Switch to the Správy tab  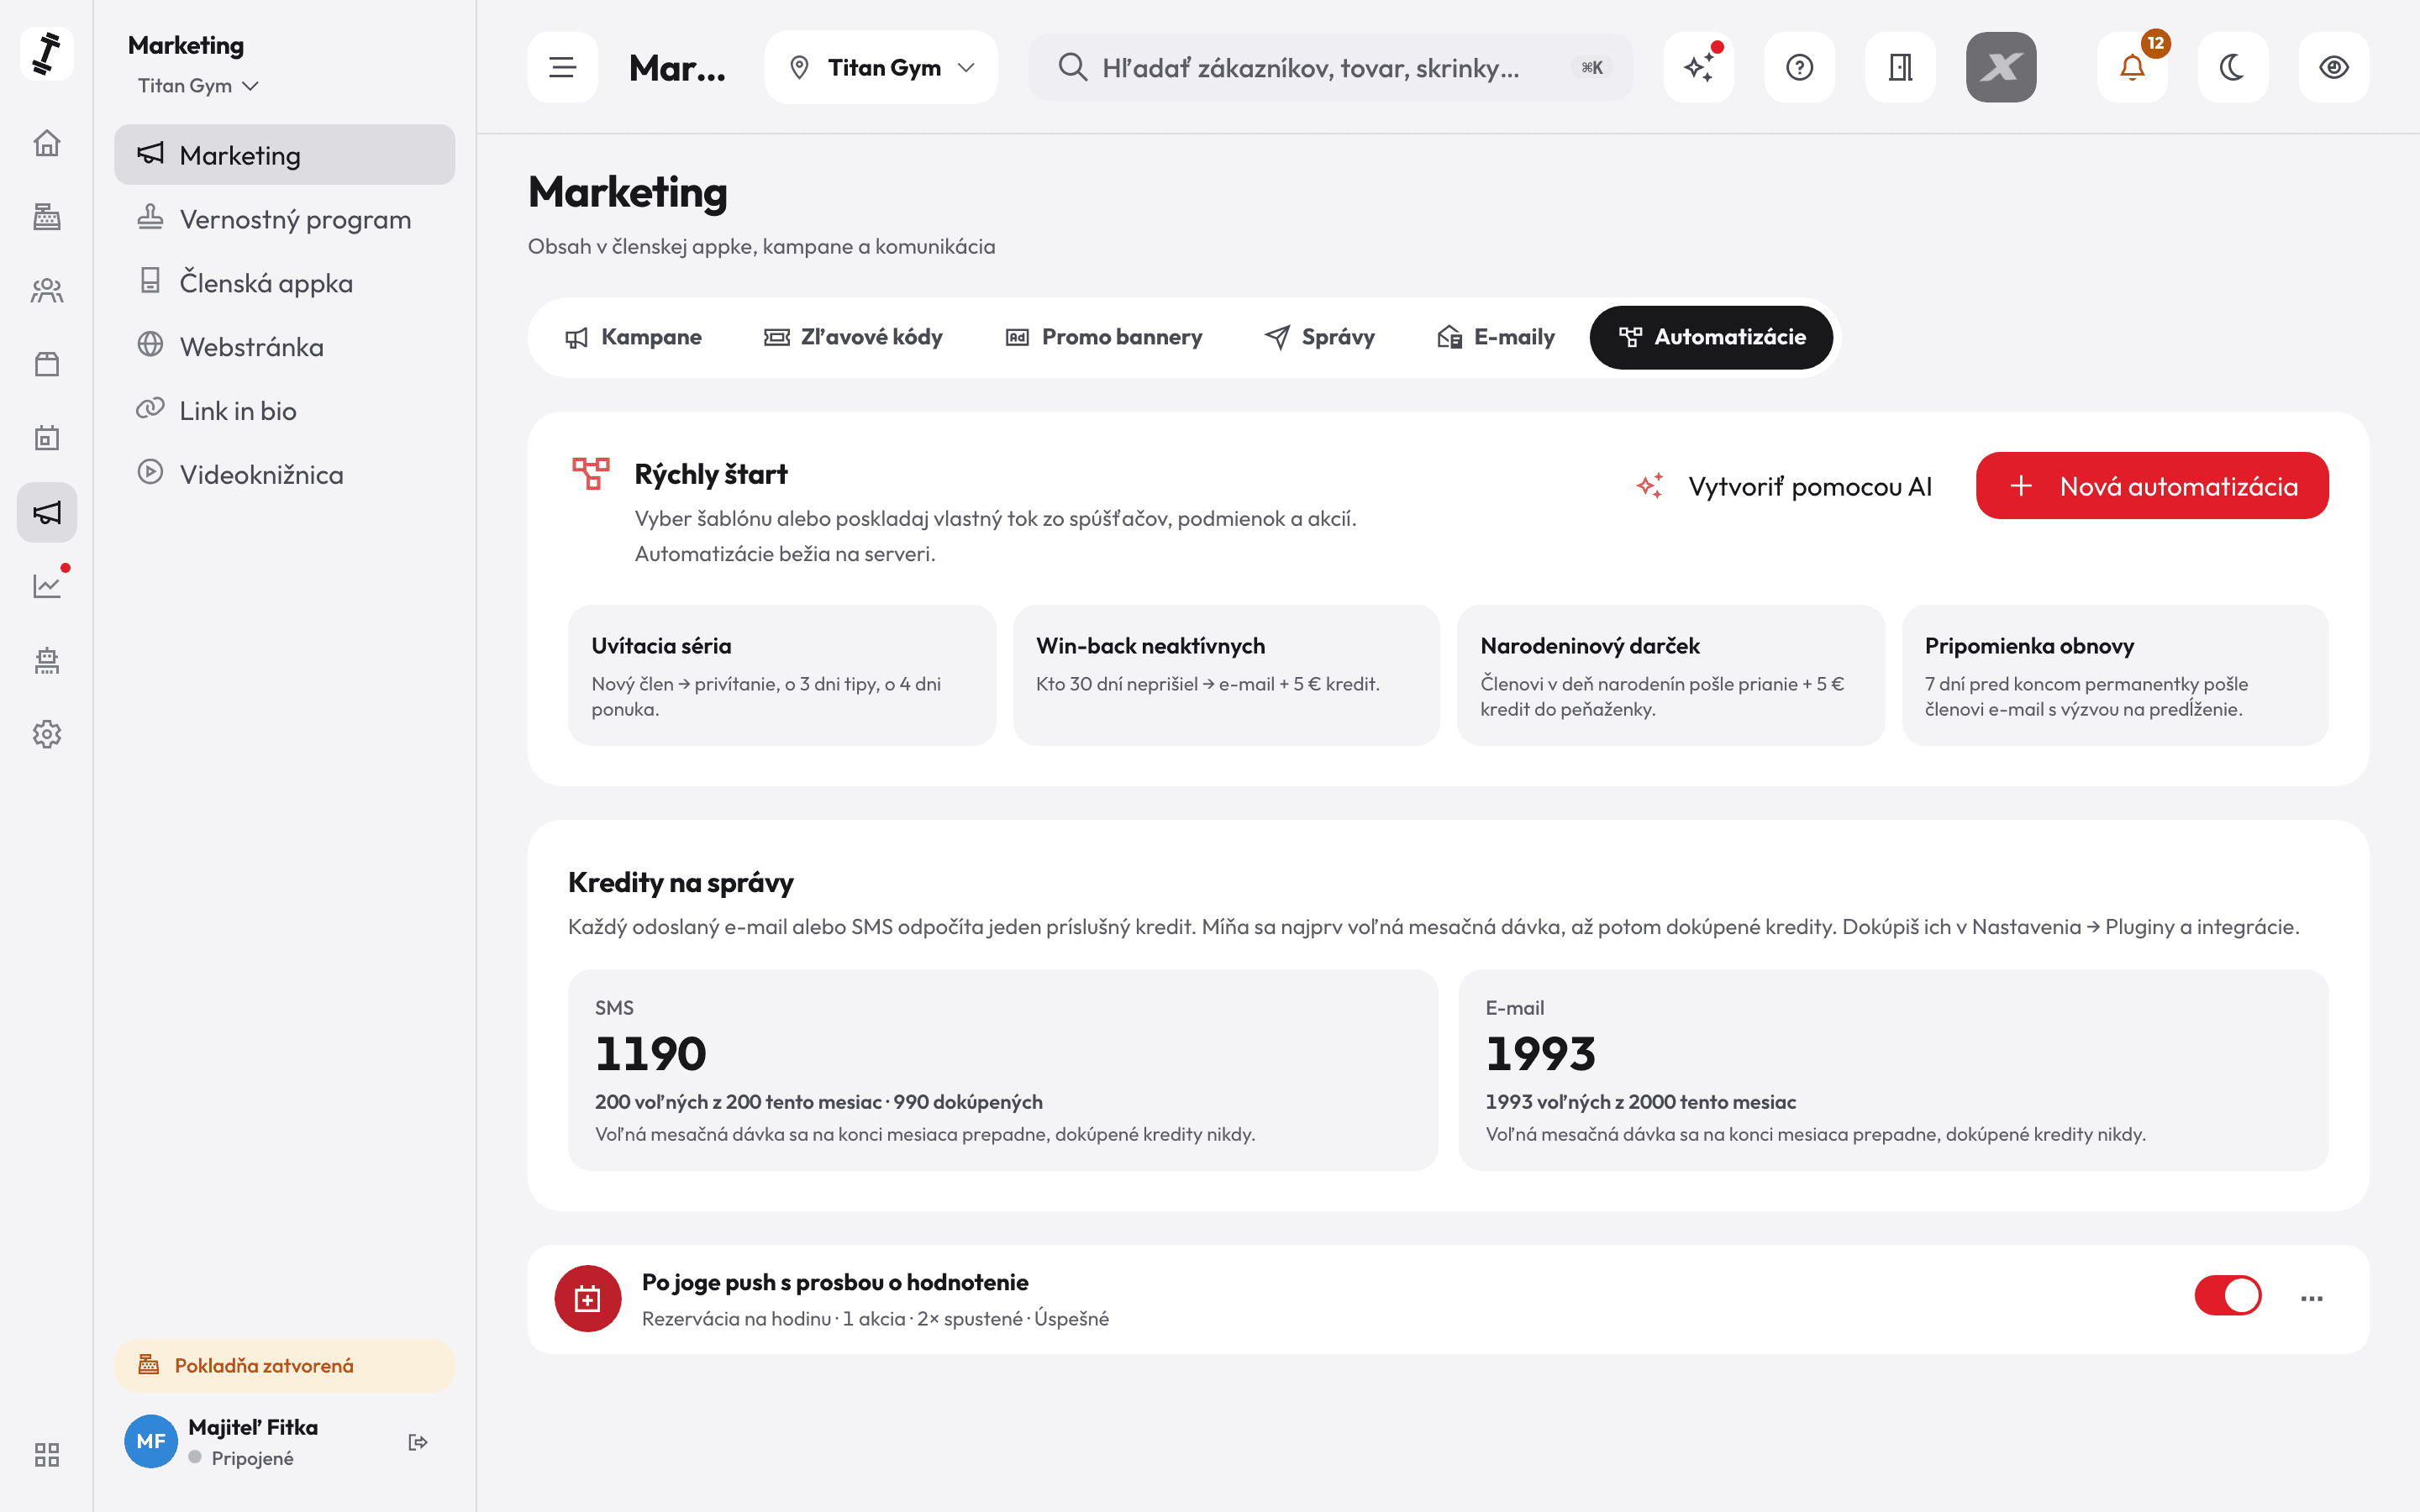point(1320,337)
